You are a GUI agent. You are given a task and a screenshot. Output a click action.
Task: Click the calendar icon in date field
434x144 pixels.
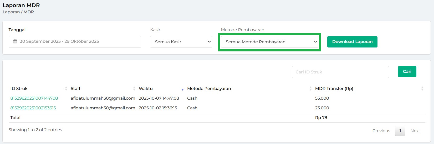(15, 41)
